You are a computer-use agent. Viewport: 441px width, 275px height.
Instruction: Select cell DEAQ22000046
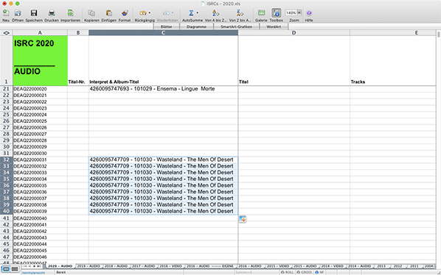pos(40,257)
